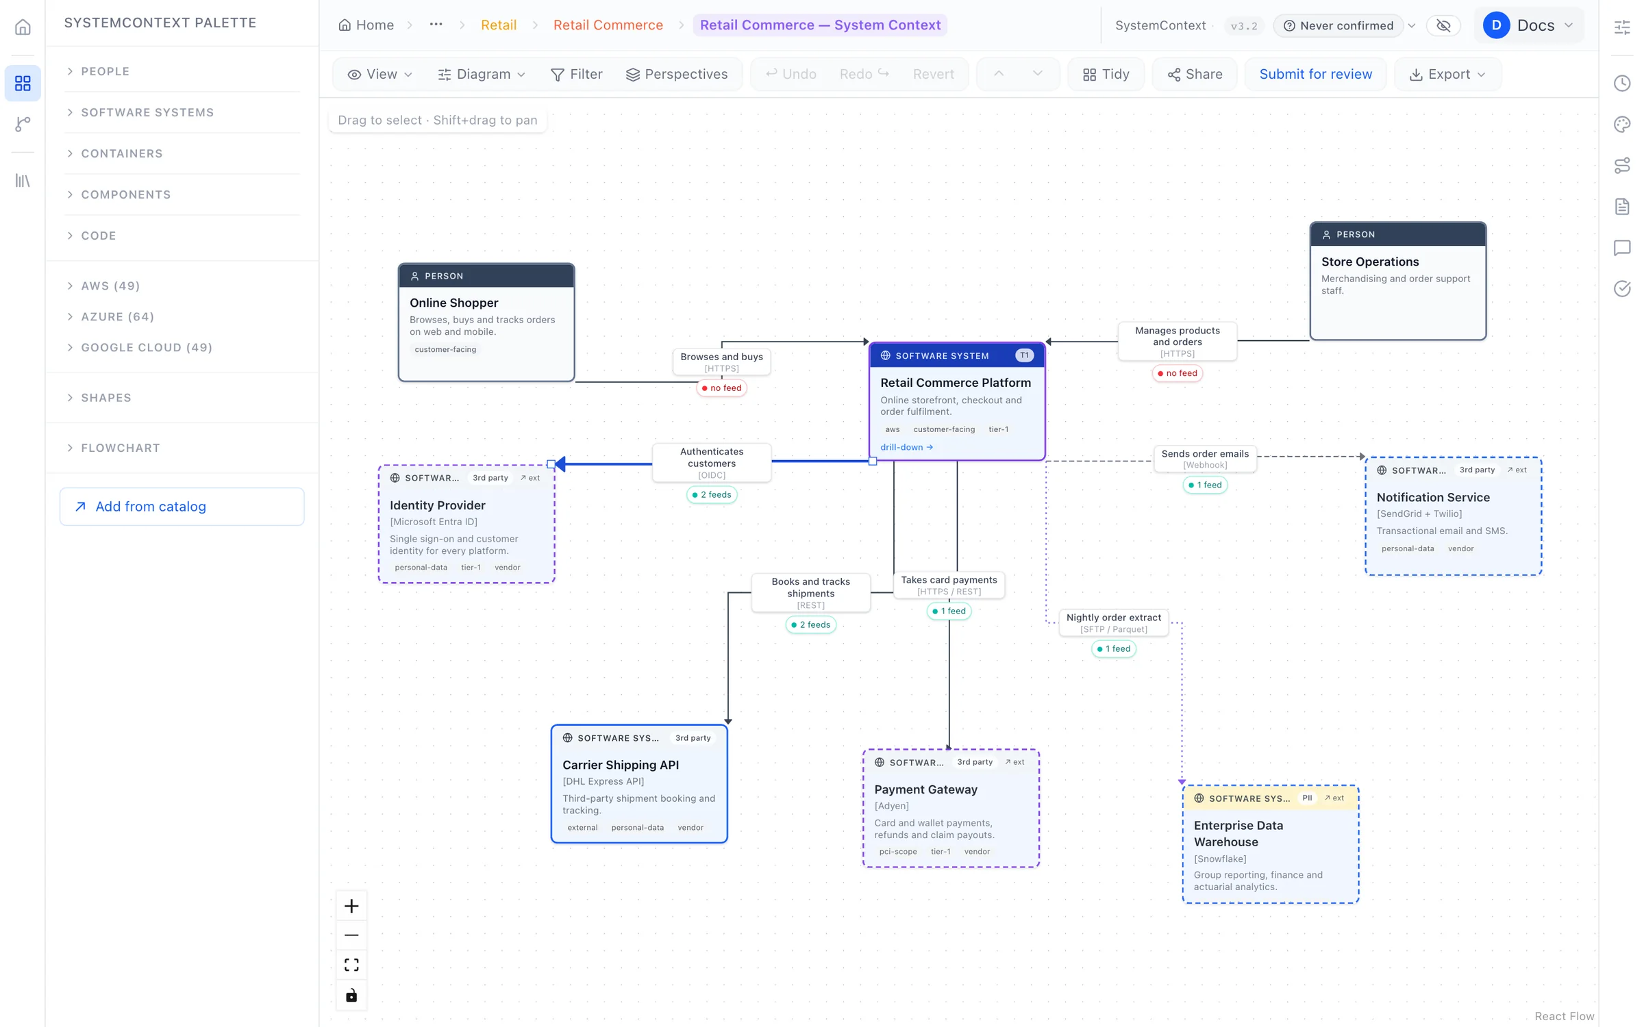Expand the SOFTWARE SYSTEMS palette section
This screenshot has height=1027, width=1644.
point(184,112)
